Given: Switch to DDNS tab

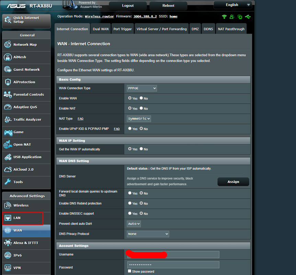Looking at the screenshot, I should [208, 29].
